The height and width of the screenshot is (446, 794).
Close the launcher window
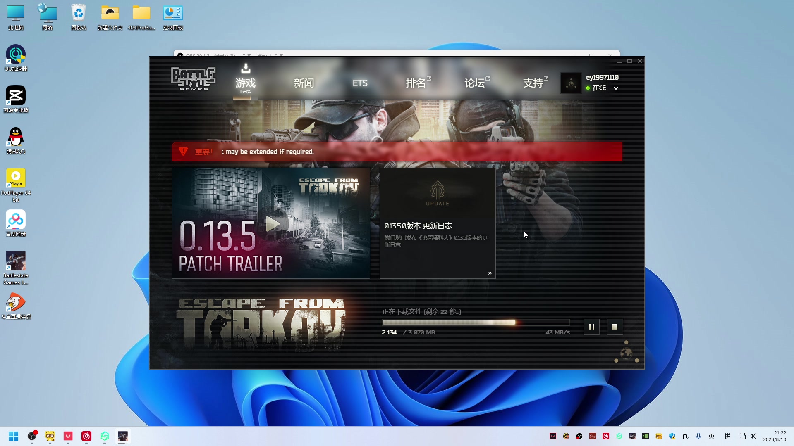(x=640, y=62)
